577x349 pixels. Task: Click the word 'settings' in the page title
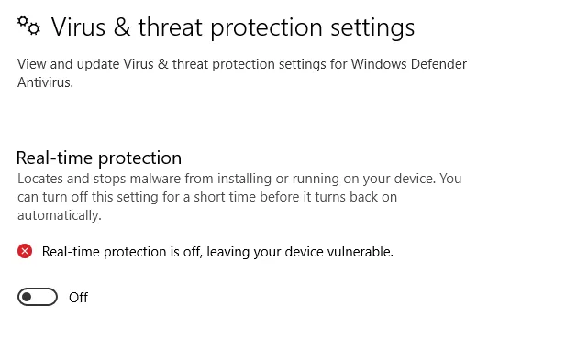click(372, 27)
